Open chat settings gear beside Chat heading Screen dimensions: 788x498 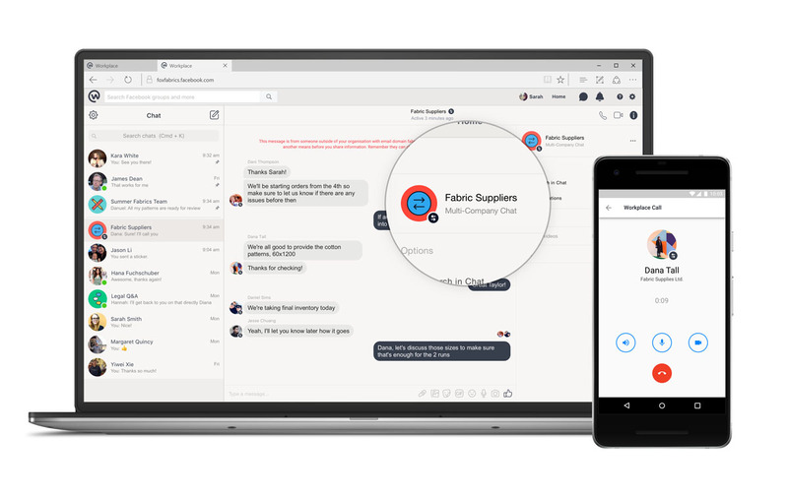(x=94, y=115)
